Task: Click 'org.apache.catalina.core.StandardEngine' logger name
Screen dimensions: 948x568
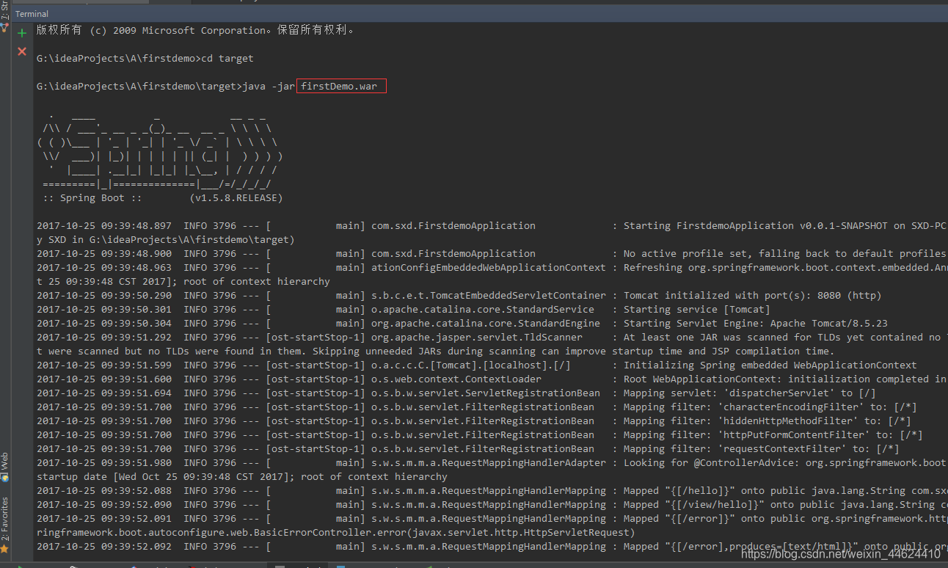Action: point(486,324)
